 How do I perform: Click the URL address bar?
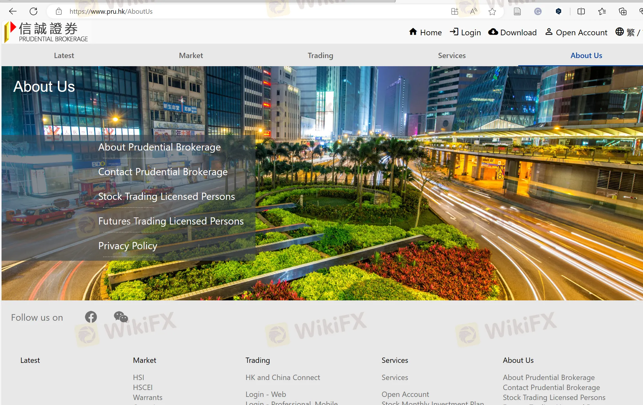click(x=219, y=12)
